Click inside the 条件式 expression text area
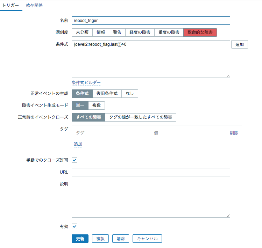 pos(151,59)
